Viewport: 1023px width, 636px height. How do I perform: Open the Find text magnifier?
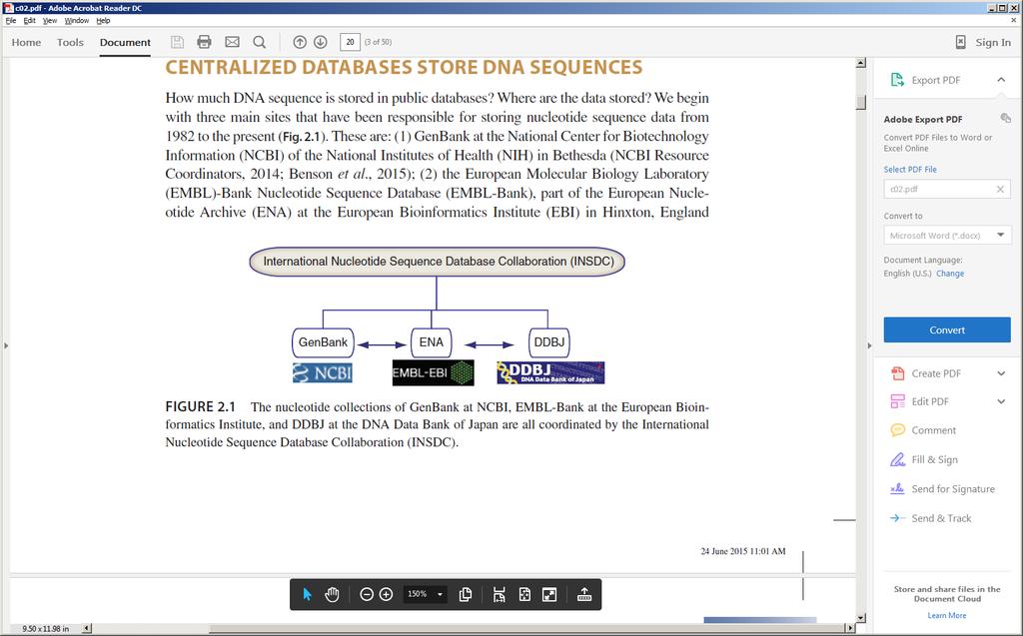pyautogui.click(x=259, y=42)
